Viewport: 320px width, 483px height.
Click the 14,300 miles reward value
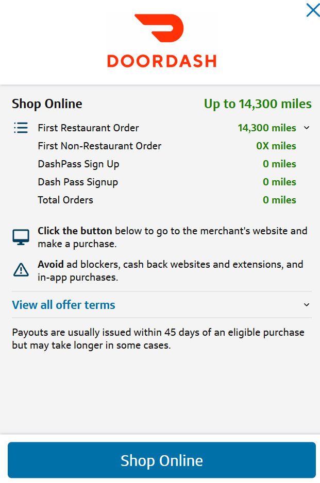coord(266,128)
